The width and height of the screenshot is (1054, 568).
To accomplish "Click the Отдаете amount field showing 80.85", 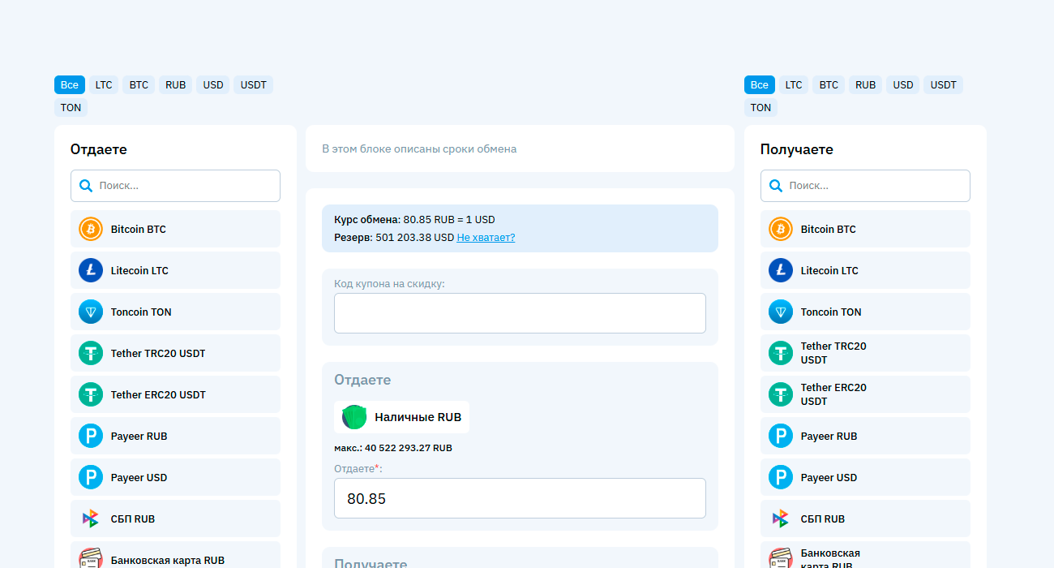I will (520, 498).
